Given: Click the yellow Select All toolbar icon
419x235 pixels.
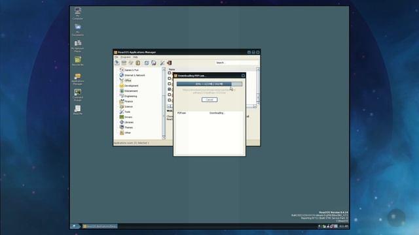Looking at the screenshot, I should click(138, 63).
